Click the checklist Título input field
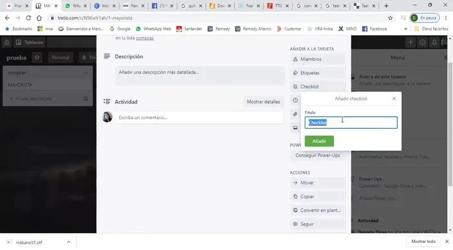This screenshot has height=250, width=453. [x=351, y=122]
